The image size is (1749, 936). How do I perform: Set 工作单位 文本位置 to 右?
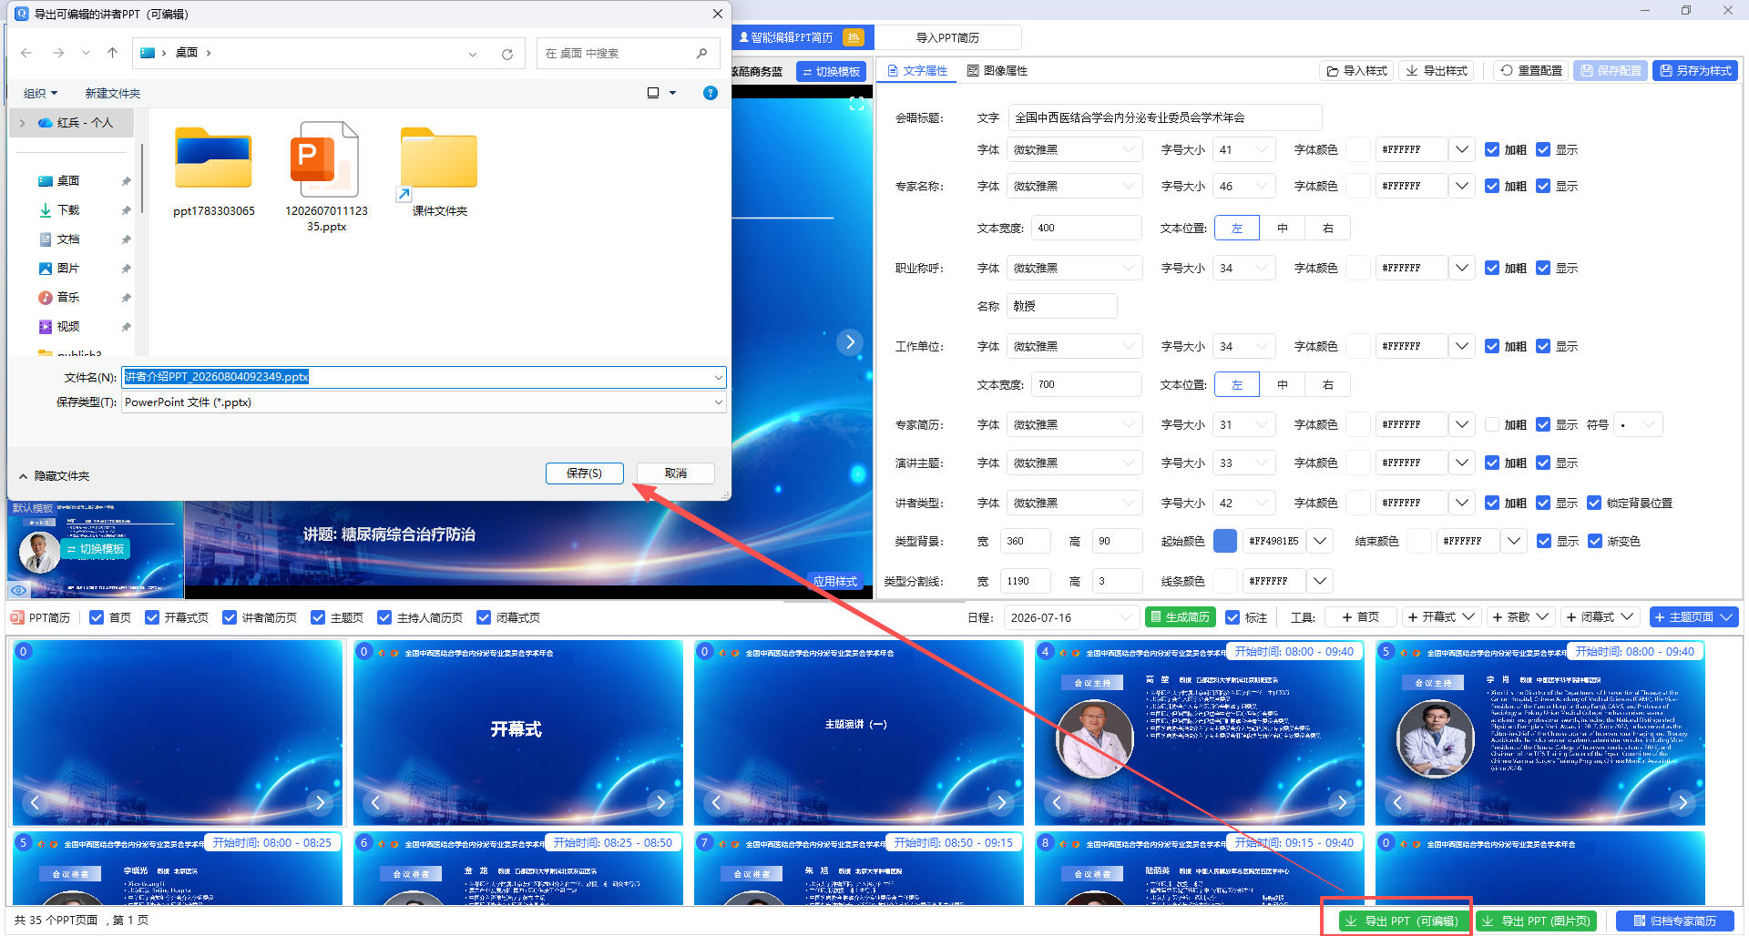pos(1328,384)
